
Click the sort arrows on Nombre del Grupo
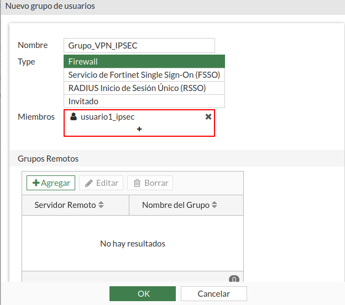pyautogui.click(x=215, y=205)
